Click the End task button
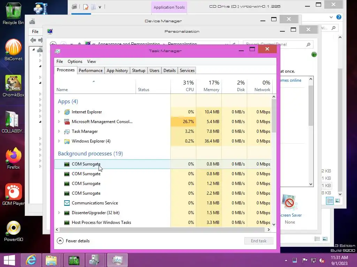The width and height of the screenshot is (357, 267). (259, 241)
